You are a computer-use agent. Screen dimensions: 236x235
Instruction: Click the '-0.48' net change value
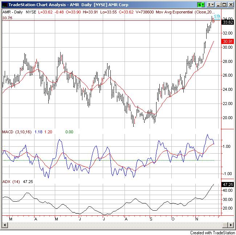pos(59,12)
